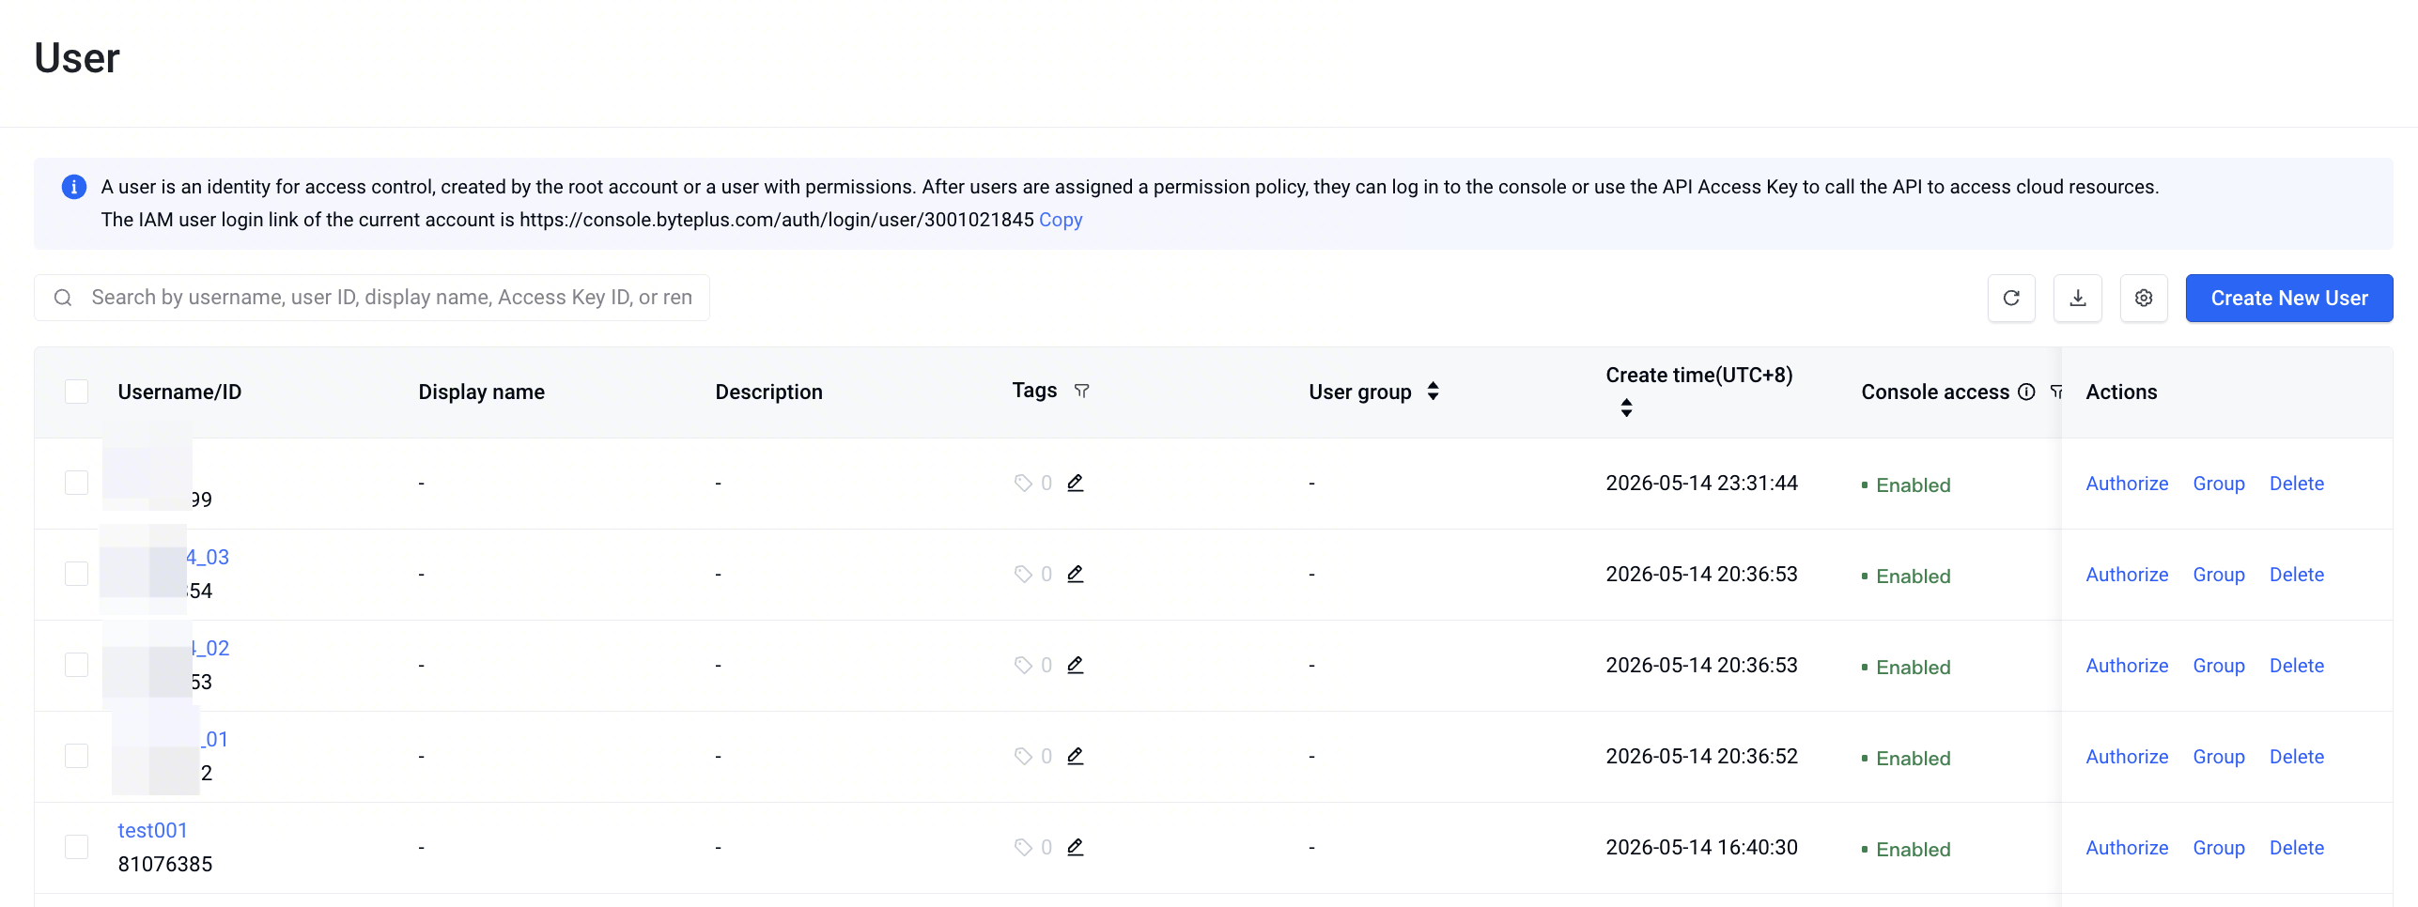Tick the checkbox for user ending _01
This screenshot has height=907, width=2418.
click(76, 756)
